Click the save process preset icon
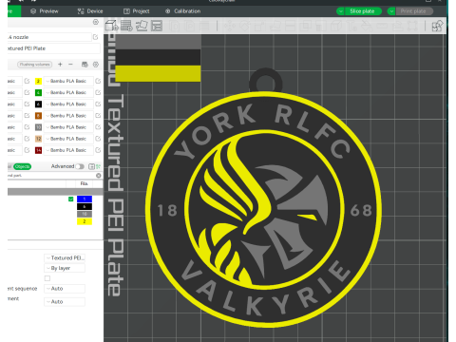This screenshot has height=342, width=456. coord(91,166)
